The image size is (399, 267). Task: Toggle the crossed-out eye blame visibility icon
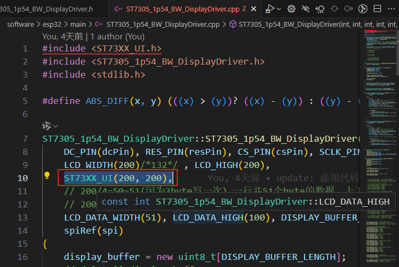point(306,9)
